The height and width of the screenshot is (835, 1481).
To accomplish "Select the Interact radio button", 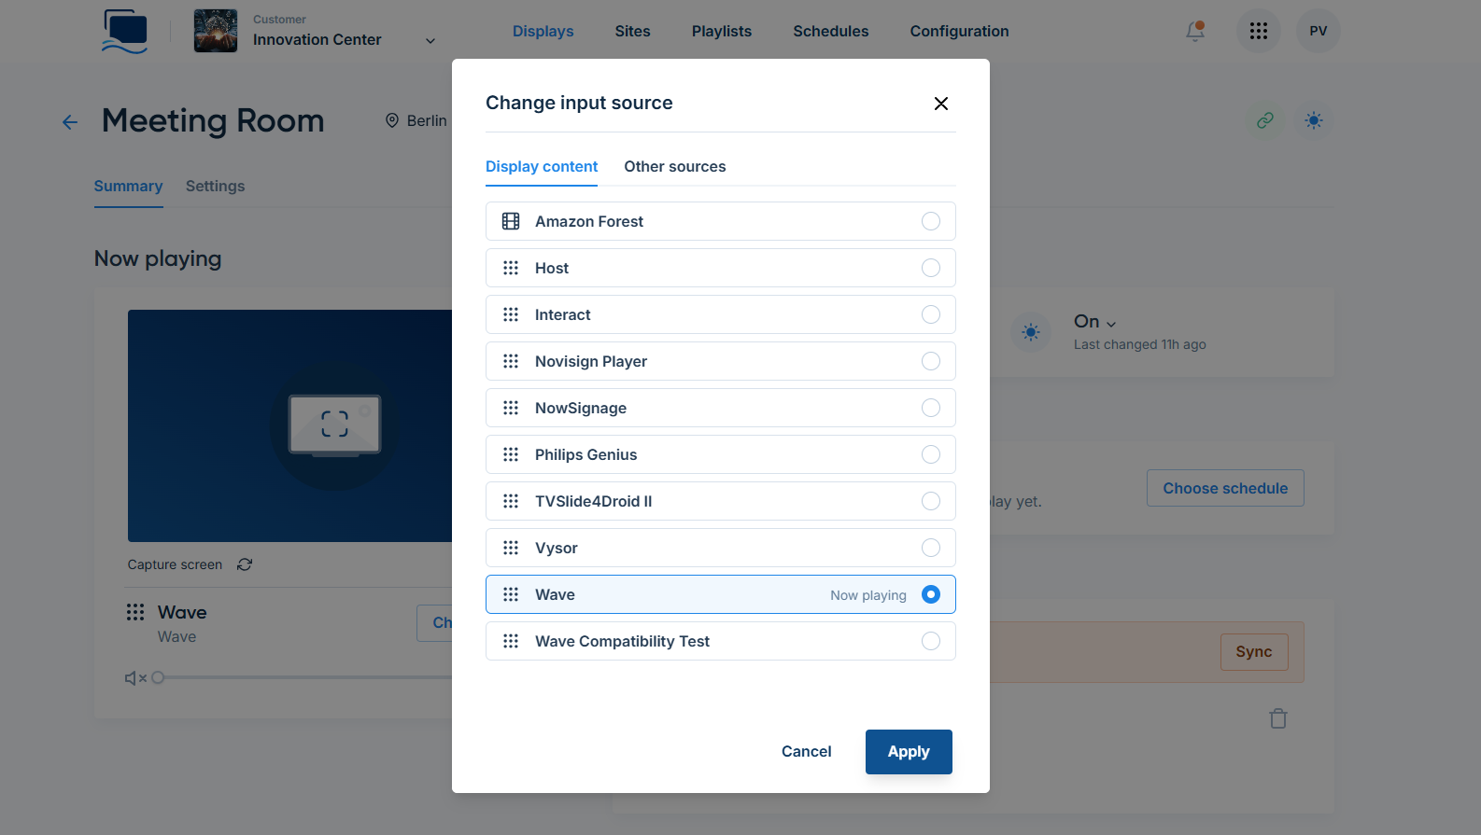I will pos(931,314).
